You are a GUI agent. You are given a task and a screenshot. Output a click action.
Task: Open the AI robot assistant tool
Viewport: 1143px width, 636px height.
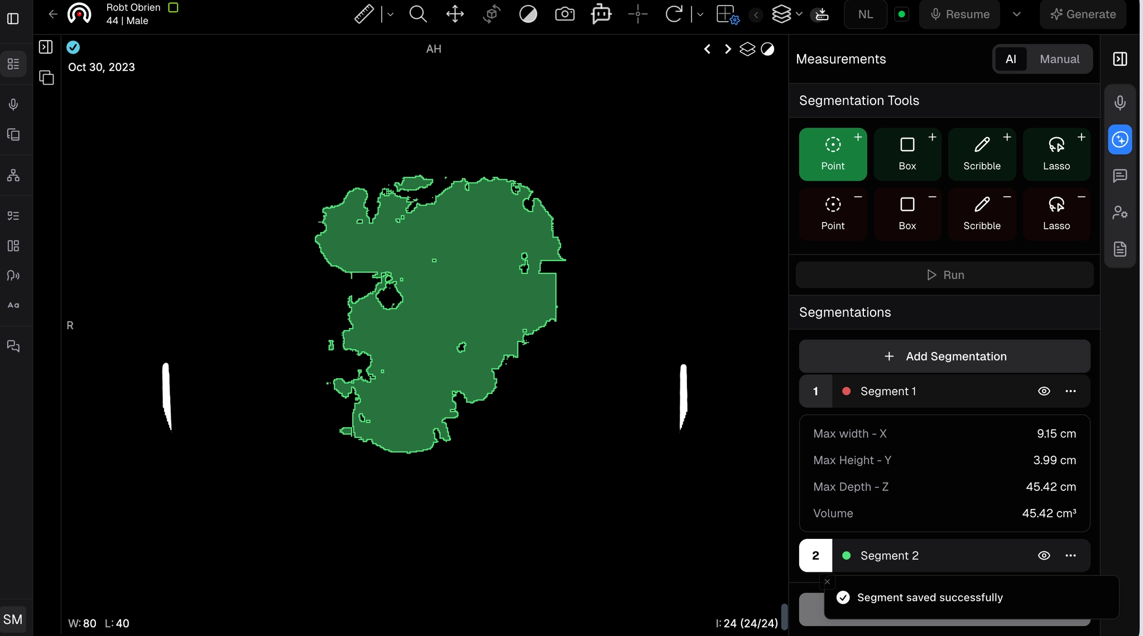click(601, 14)
